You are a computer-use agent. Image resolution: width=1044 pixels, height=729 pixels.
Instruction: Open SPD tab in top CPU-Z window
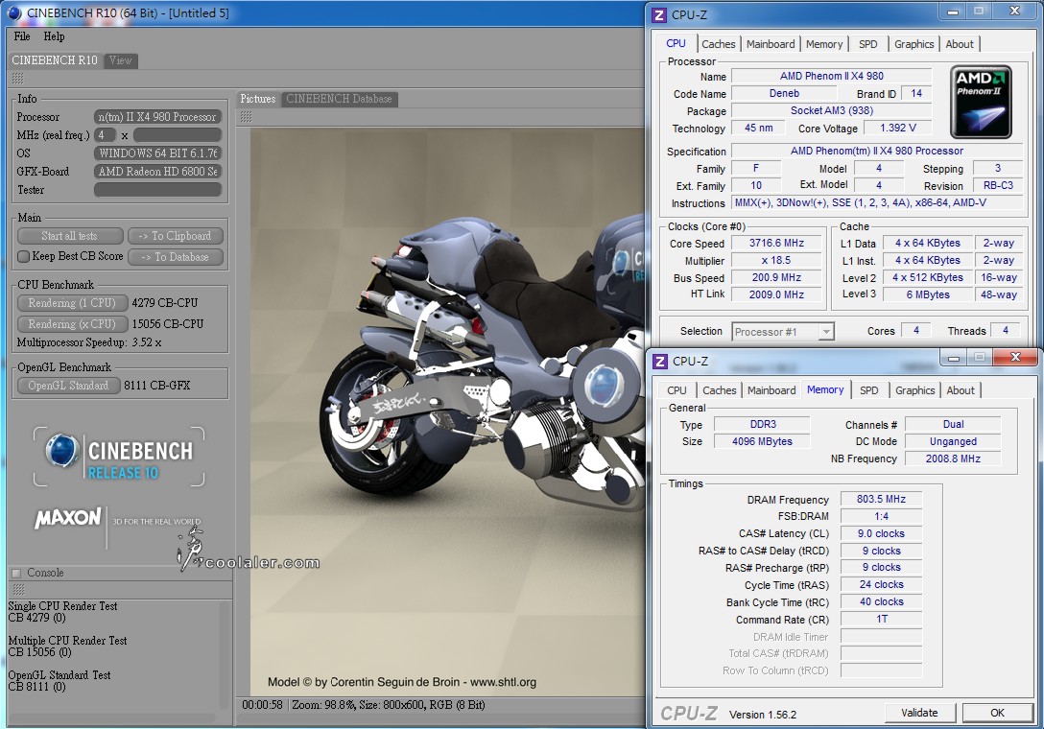coord(868,44)
